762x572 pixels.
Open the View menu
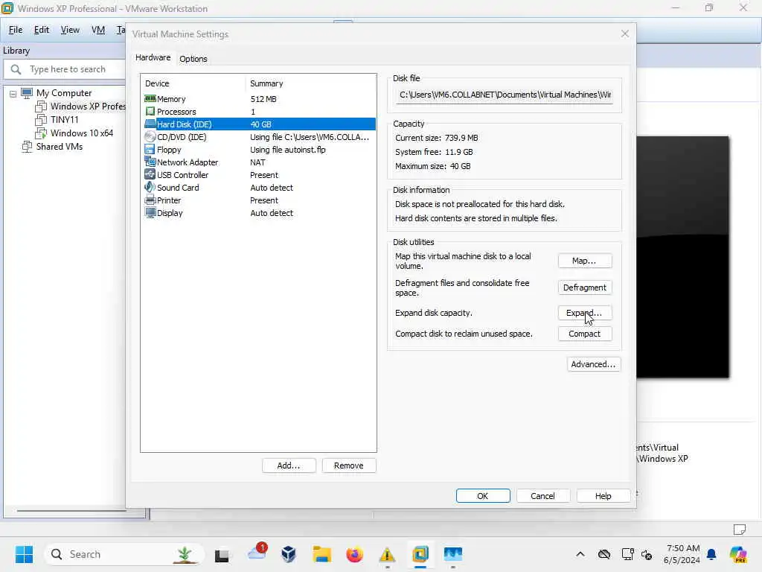(70, 30)
